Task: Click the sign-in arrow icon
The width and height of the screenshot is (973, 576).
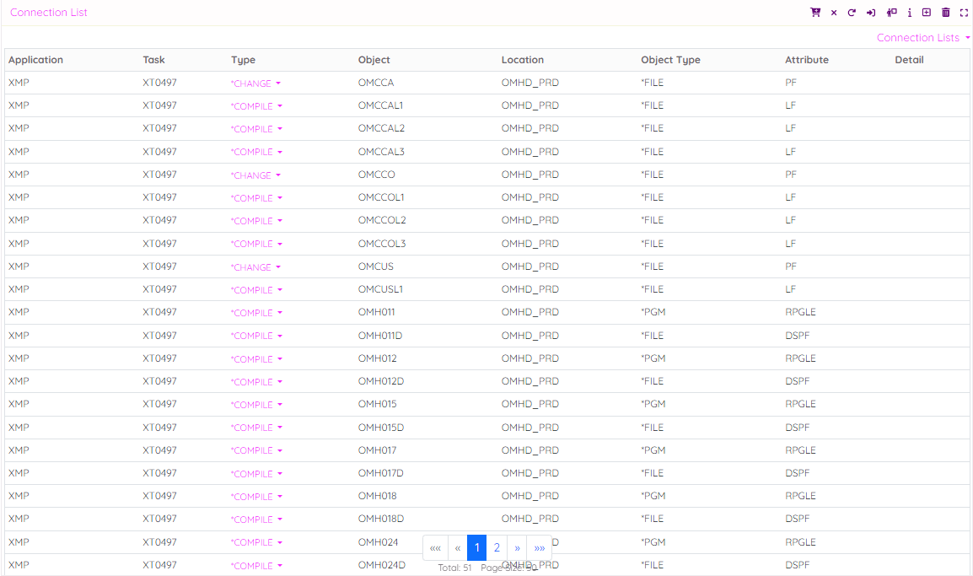Action: [871, 13]
